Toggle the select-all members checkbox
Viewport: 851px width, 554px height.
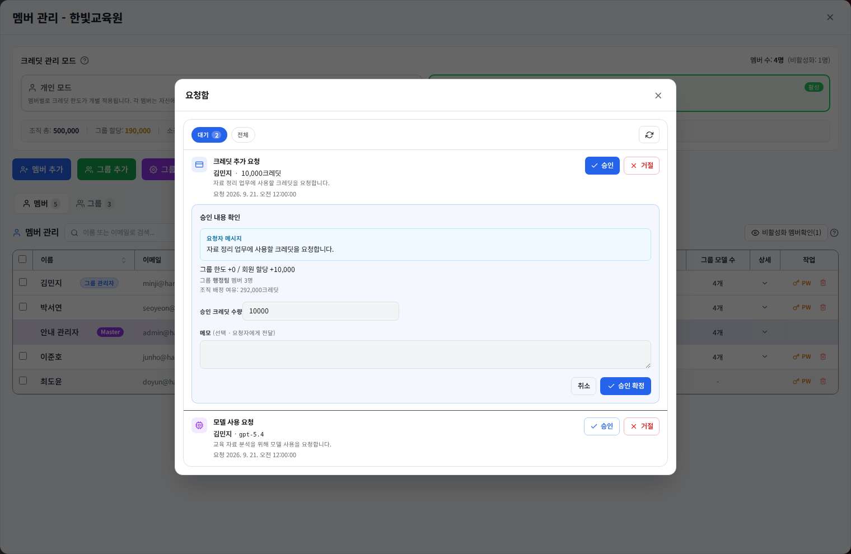(x=22, y=259)
